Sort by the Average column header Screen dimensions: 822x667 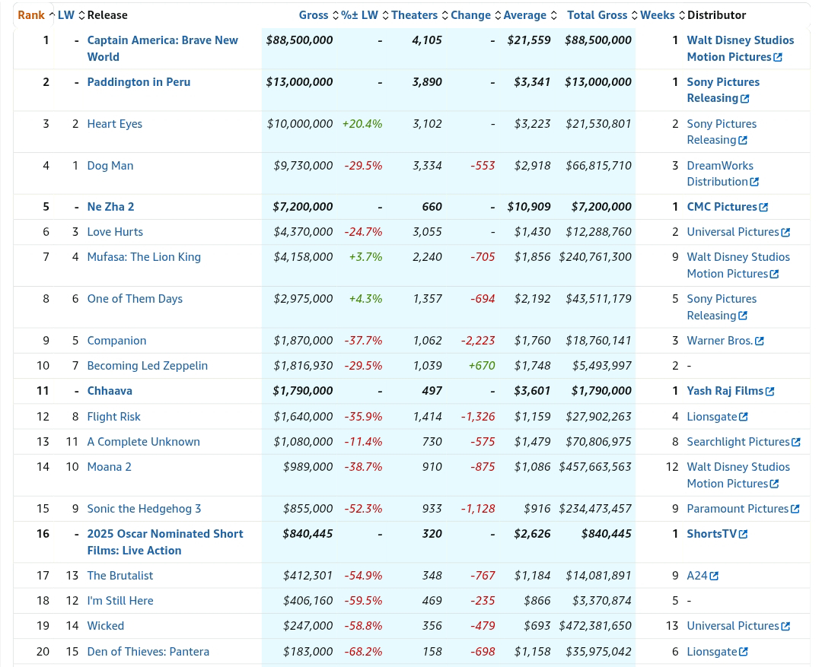coord(530,15)
